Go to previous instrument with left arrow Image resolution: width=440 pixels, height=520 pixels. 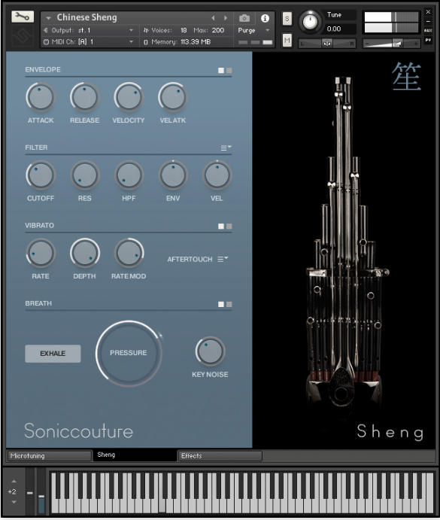(213, 18)
